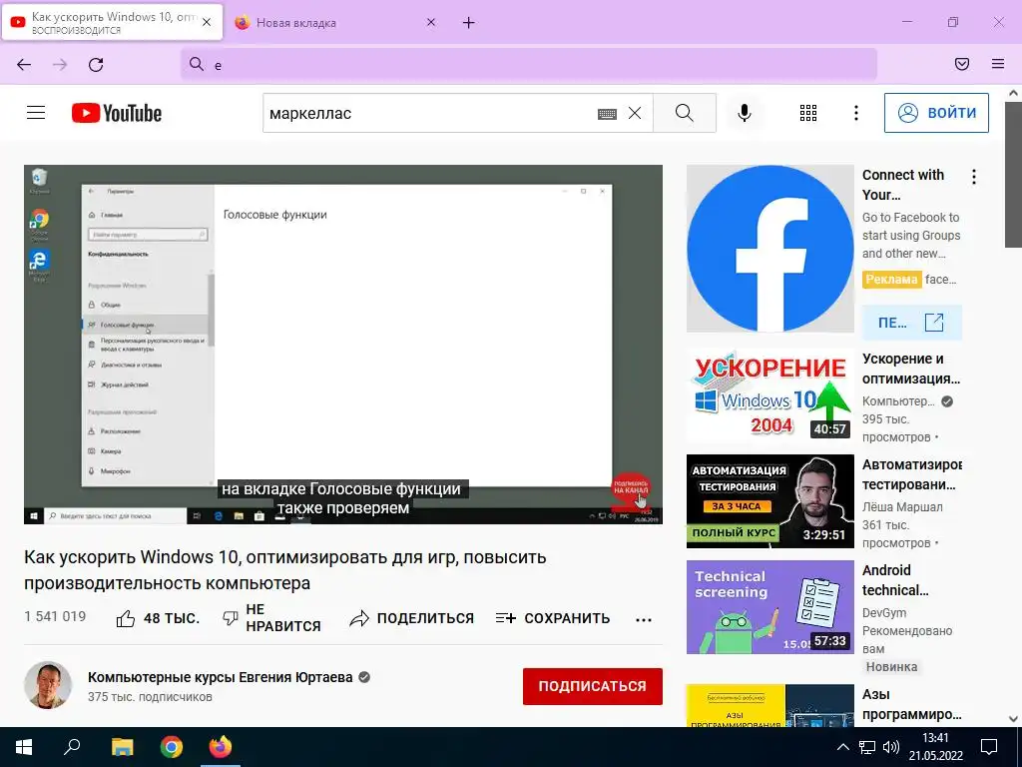The image size is (1022, 767).
Task: Like the video with thumbs up
Action: tap(158, 618)
